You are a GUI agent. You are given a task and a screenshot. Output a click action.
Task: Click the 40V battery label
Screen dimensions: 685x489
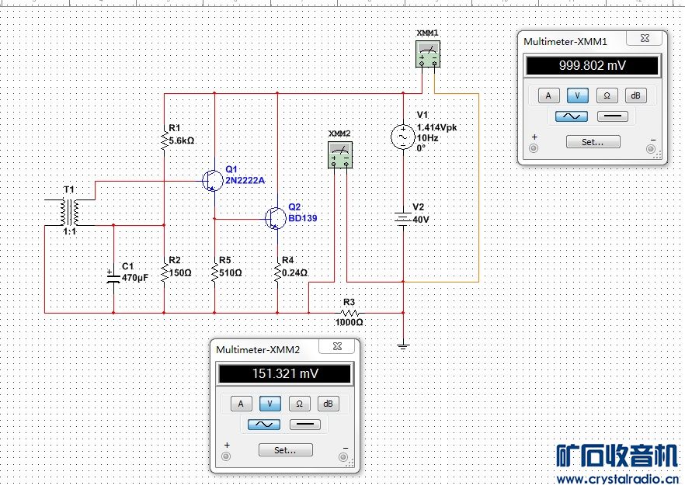421,220
